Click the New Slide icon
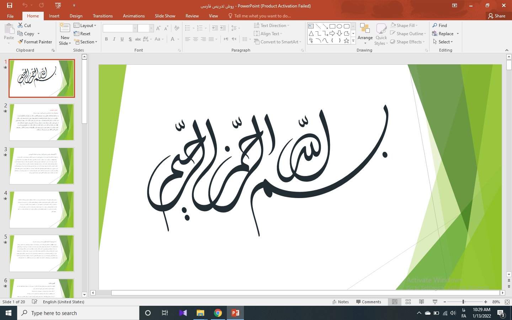The width and height of the screenshot is (512, 320). coord(65,28)
